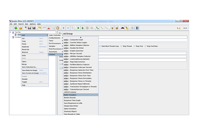This screenshot has width=198, height=135.
Task: Click the Toggle enable icon in toolbar
Action: [72, 28]
